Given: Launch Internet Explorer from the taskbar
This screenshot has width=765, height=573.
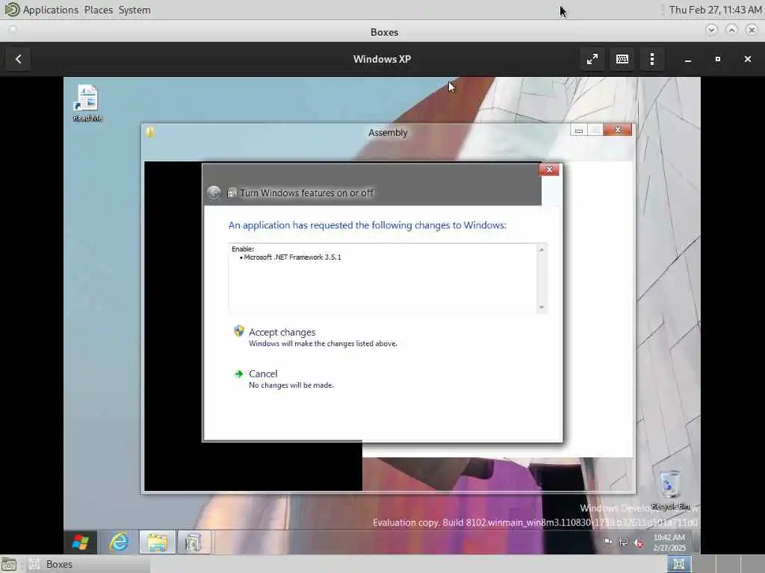Looking at the screenshot, I should pos(119,542).
